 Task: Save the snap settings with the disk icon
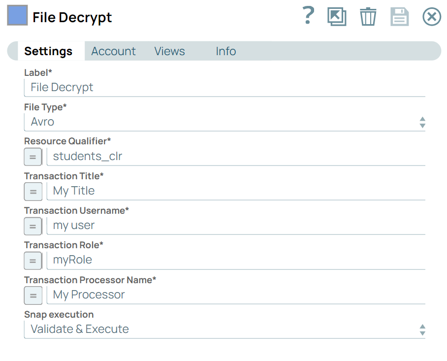pyautogui.click(x=399, y=16)
